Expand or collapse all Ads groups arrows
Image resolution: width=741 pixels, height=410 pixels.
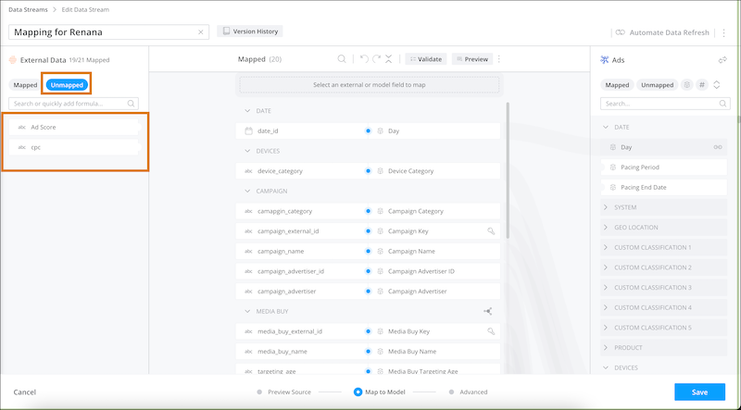[x=717, y=85]
